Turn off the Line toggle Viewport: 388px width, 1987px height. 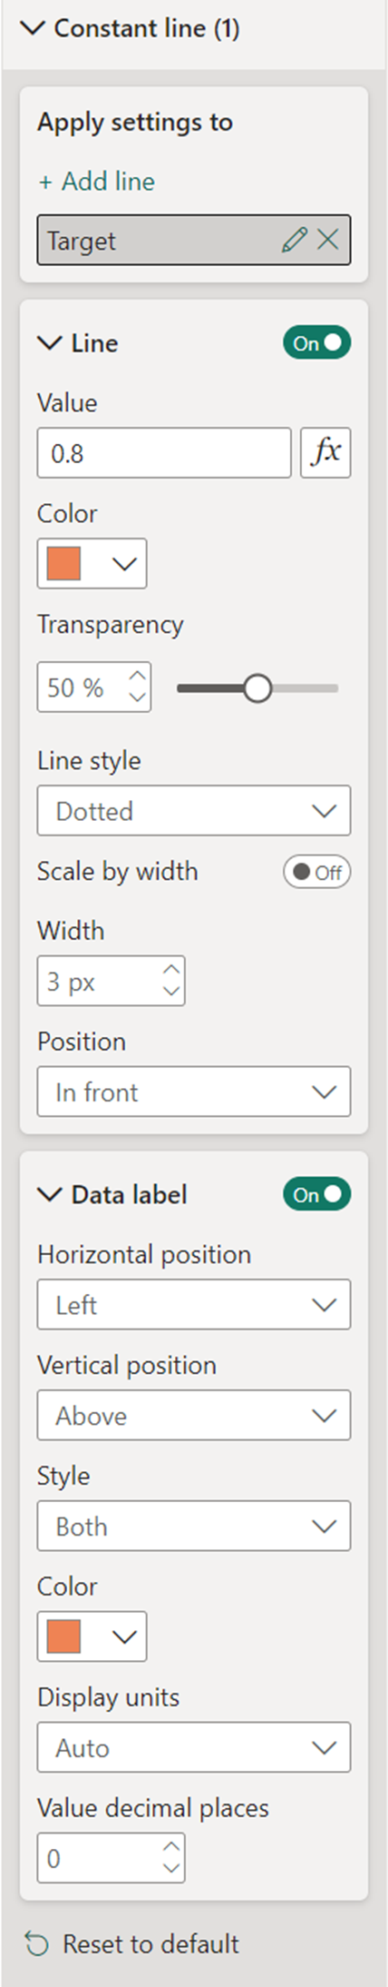click(x=316, y=343)
